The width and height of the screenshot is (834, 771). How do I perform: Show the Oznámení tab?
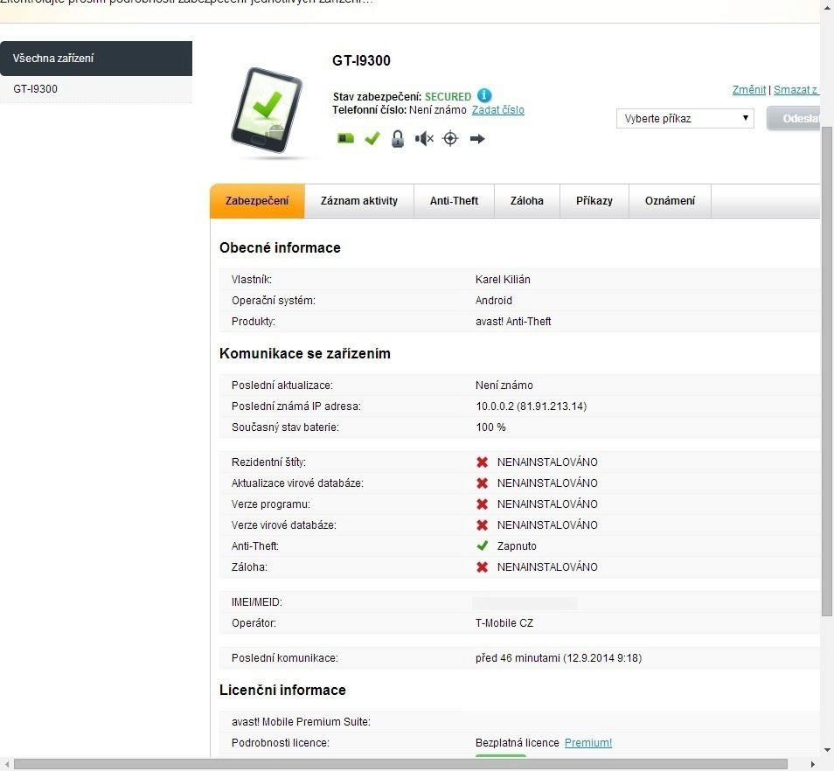pyautogui.click(x=670, y=201)
